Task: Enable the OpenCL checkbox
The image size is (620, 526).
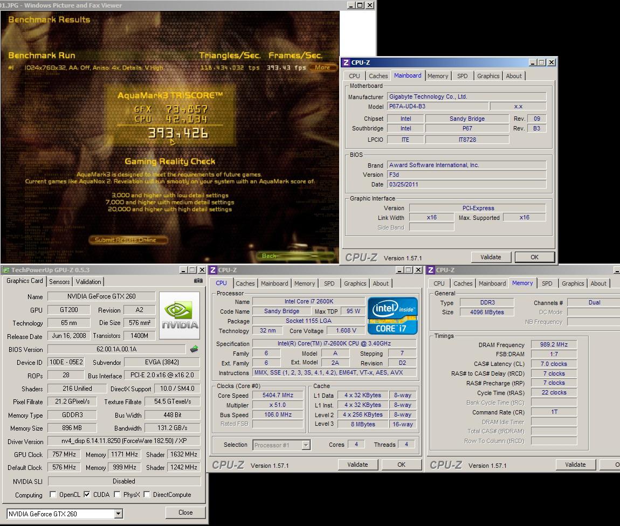Action: pyautogui.click(x=53, y=494)
